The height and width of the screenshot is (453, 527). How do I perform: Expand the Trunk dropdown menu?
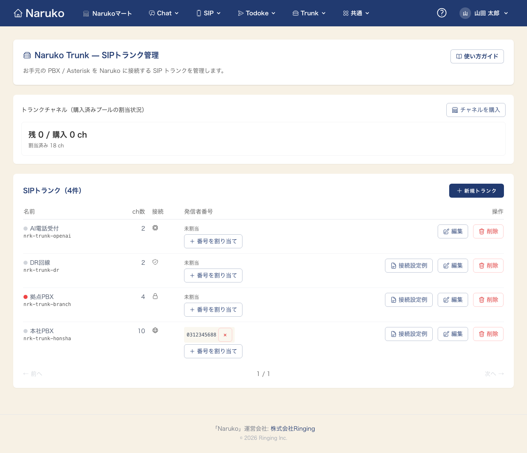pos(309,13)
